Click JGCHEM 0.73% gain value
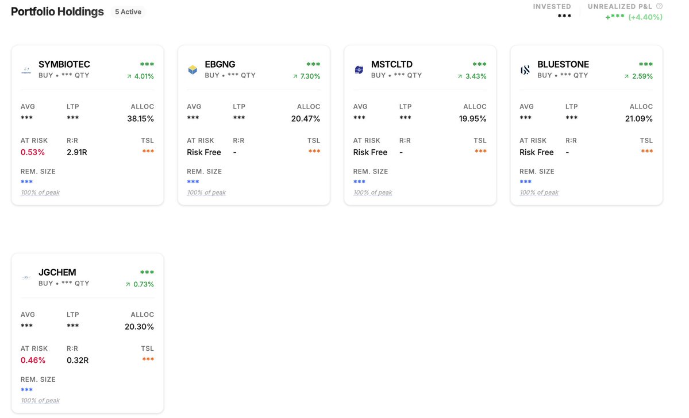689x418 pixels. coord(144,285)
